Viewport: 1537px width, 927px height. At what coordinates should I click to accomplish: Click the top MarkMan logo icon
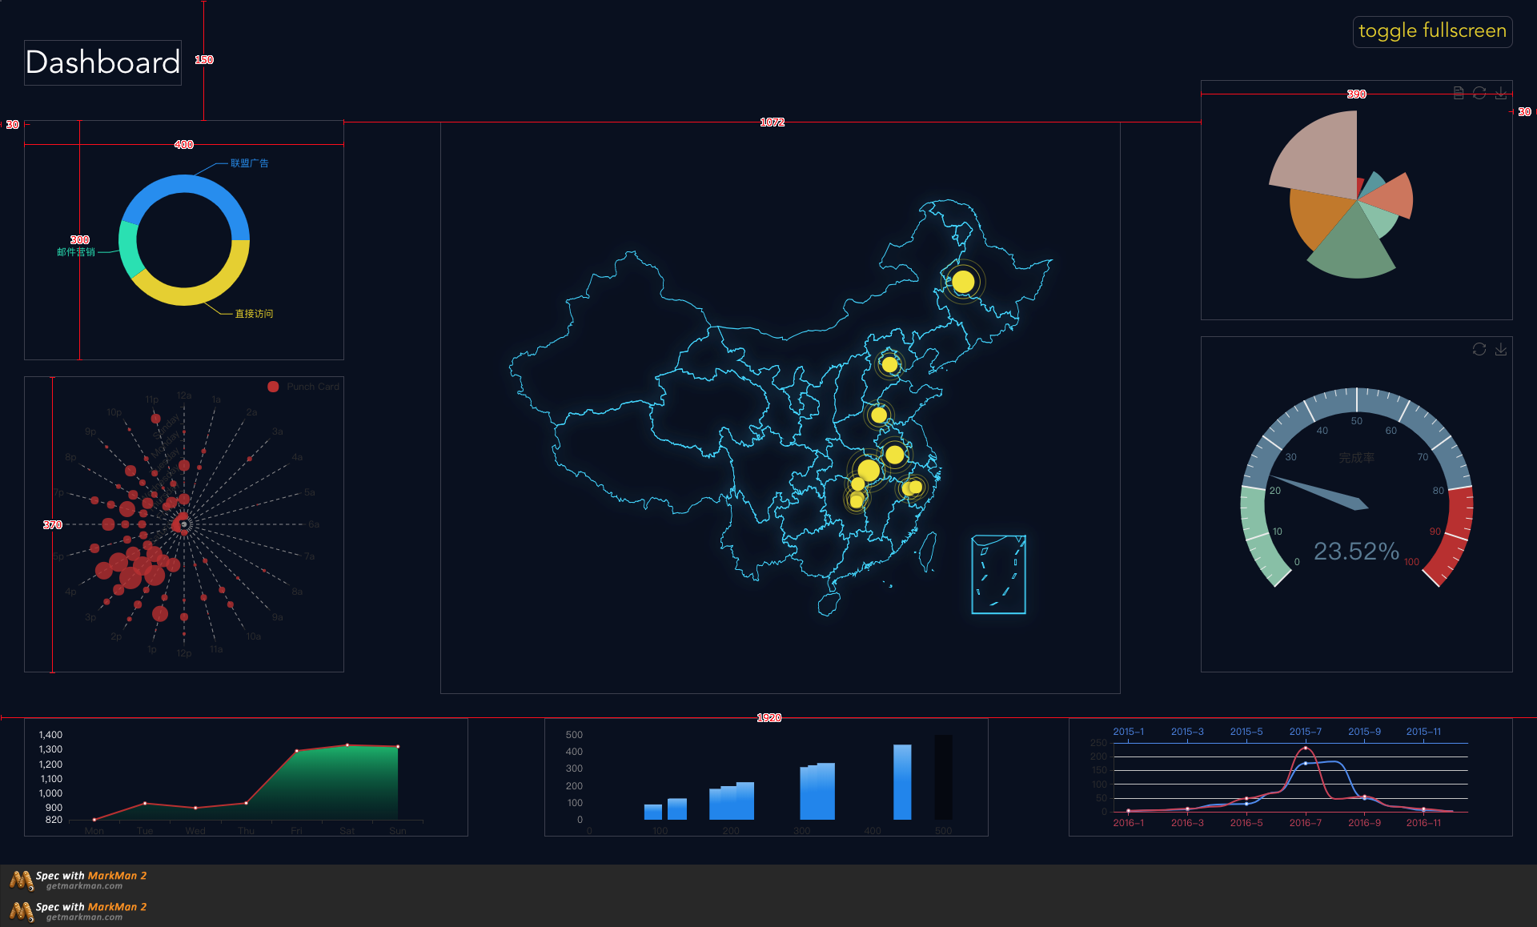[21, 881]
